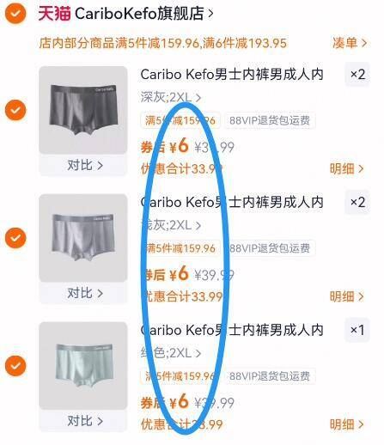384x445 pixels.
Task: Adjust quantity ×2 of dark gray item
Action: click(x=357, y=75)
